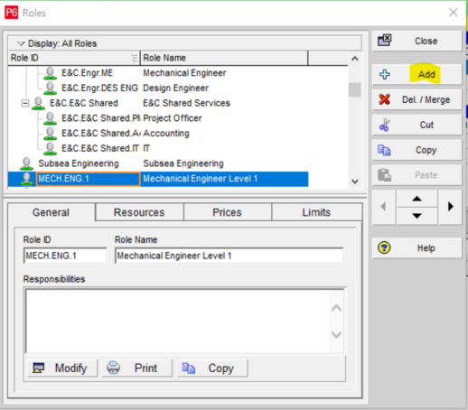This screenshot has height=410, width=468.
Task: Click role icon of Subsea Engineering row
Action: click(26, 163)
